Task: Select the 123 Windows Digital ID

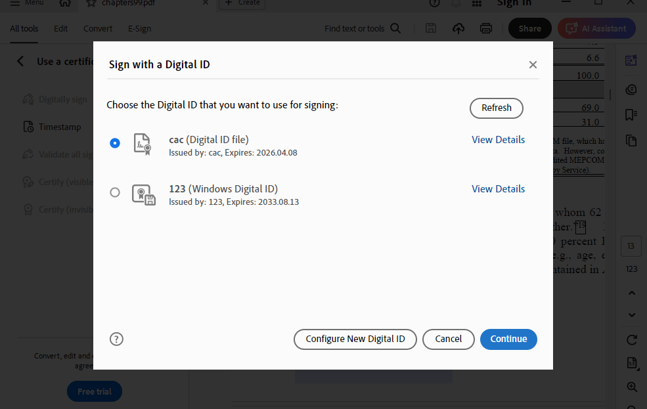Action: [x=115, y=192]
